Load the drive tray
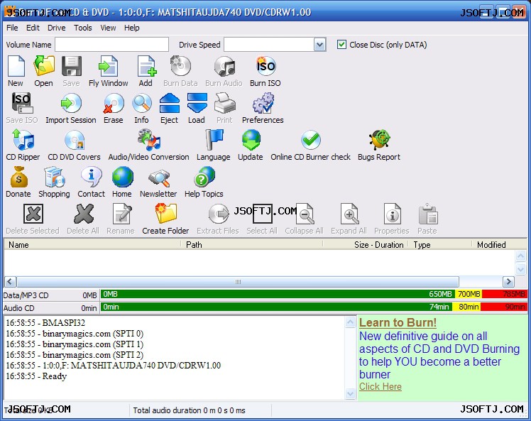This screenshot has width=531, height=421. click(x=197, y=103)
